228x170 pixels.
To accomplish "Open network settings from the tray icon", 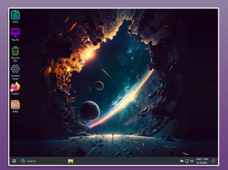I will tap(187, 161).
